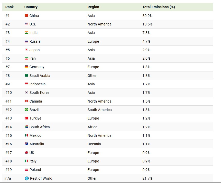Click the Germany flag icon
The image size is (221, 183).
(26, 67)
